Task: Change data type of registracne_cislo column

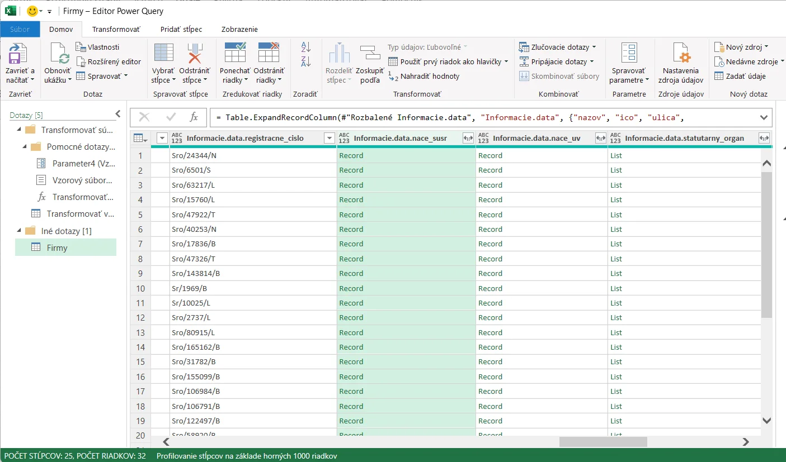Action: point(177,138)
